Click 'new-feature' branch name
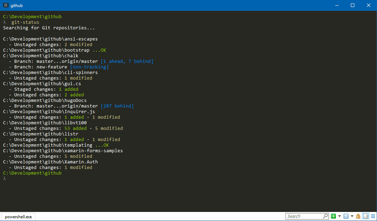 (x=52, y=67)
